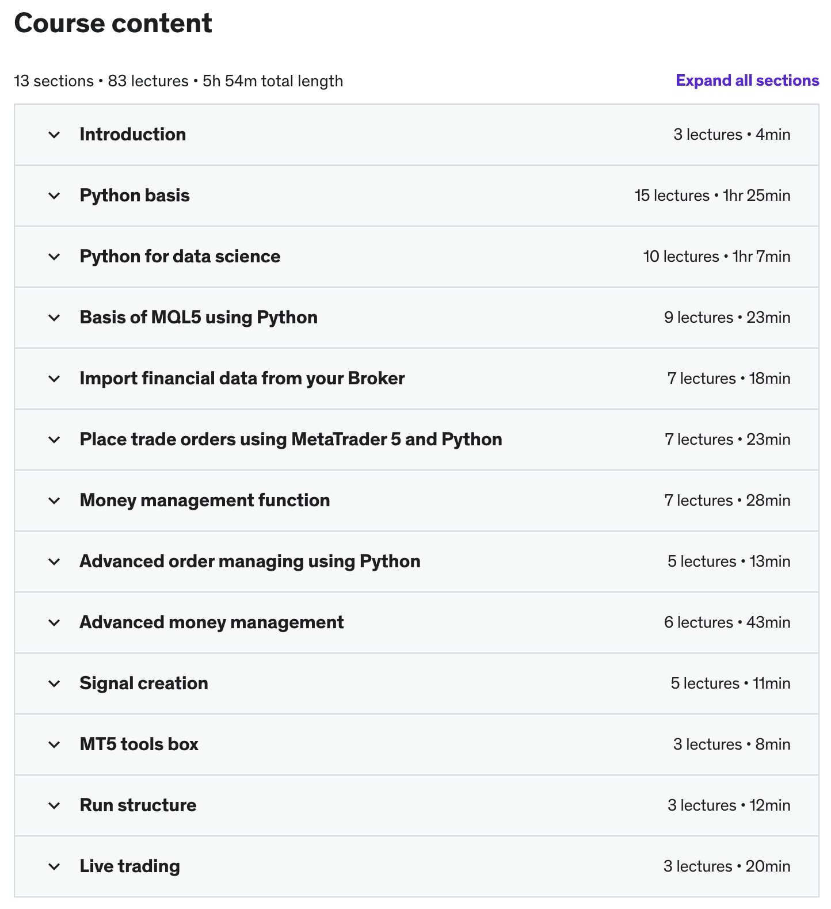Expand the Introduction section chevron
Screen dimensions: 831x909
tap(54, 135)
